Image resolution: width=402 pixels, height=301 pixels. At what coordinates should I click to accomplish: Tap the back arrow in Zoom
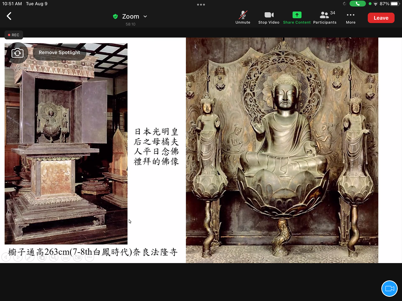(x=9, y=16)
